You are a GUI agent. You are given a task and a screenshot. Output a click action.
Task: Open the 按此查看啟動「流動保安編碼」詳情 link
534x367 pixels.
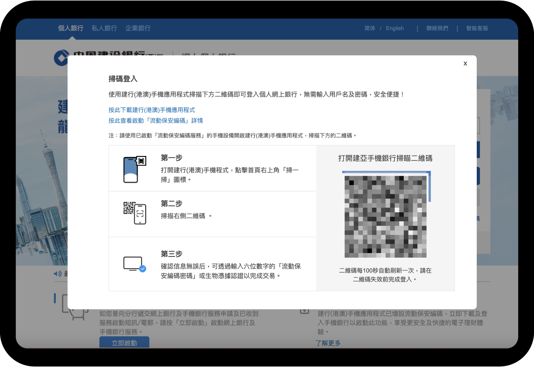[x=156, y=121]
